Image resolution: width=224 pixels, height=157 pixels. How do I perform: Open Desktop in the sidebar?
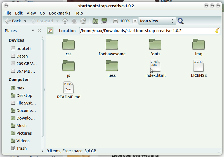[22, 96]
